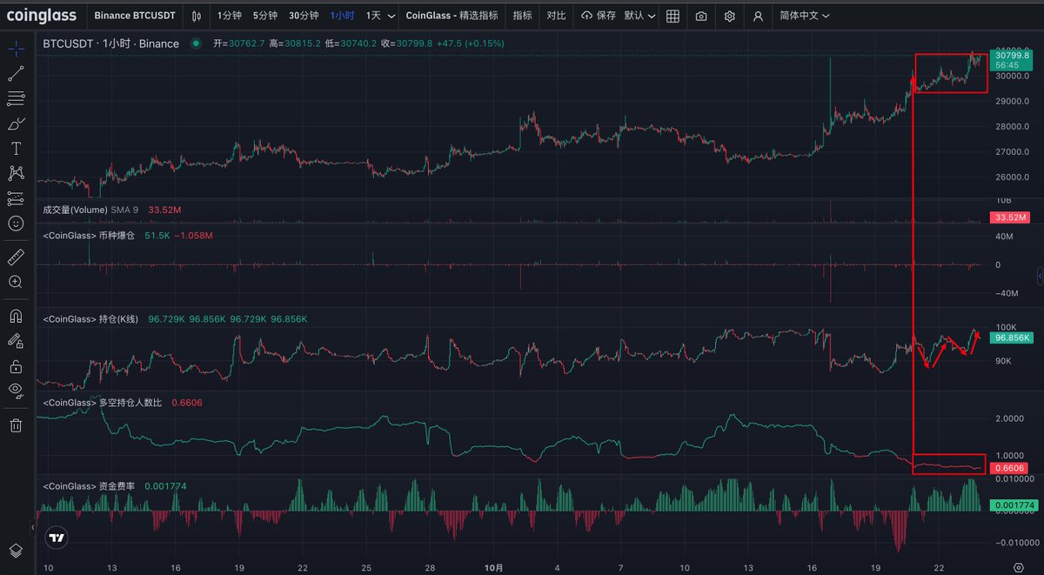The height and width of the screenshot is (575, 1044).
Task: Open chart settings gear in top bar
Action: coord(730,16)
